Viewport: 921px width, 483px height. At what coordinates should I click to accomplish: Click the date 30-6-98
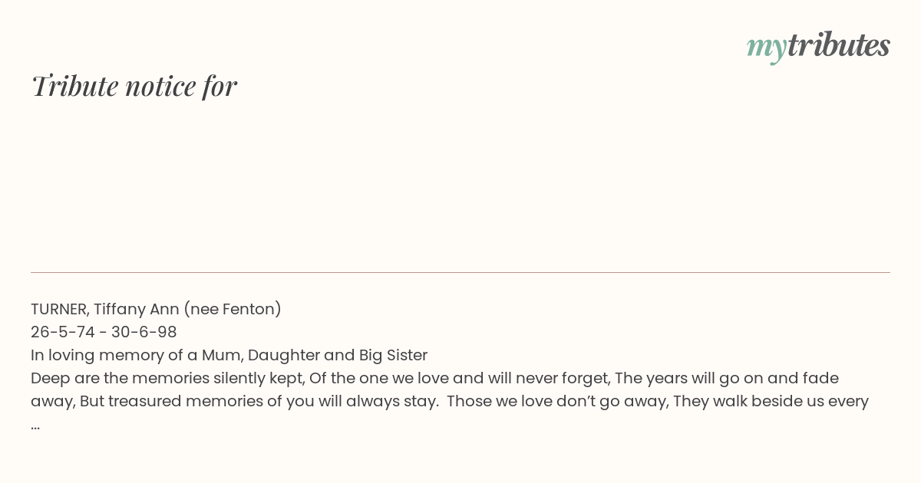pos(144,332)
